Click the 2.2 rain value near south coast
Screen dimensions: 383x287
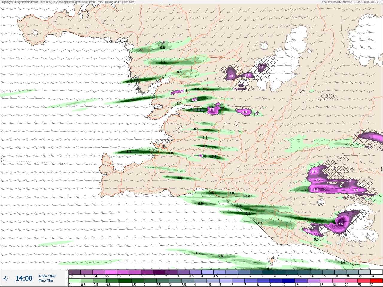(248, 213)
